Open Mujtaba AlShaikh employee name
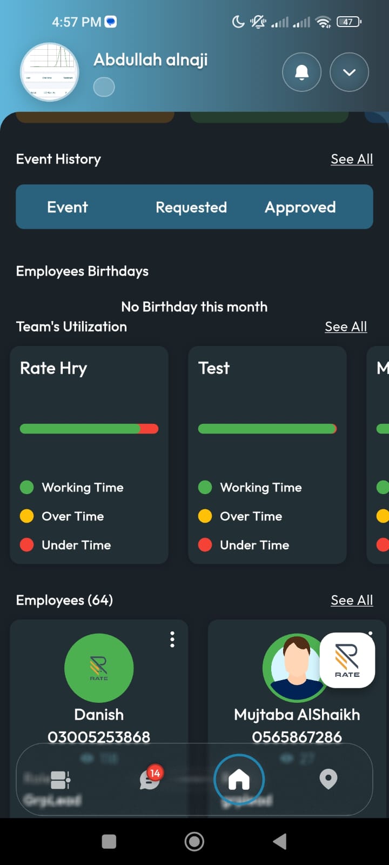This screenshot has width=389, height=865. tap(297, 715)
